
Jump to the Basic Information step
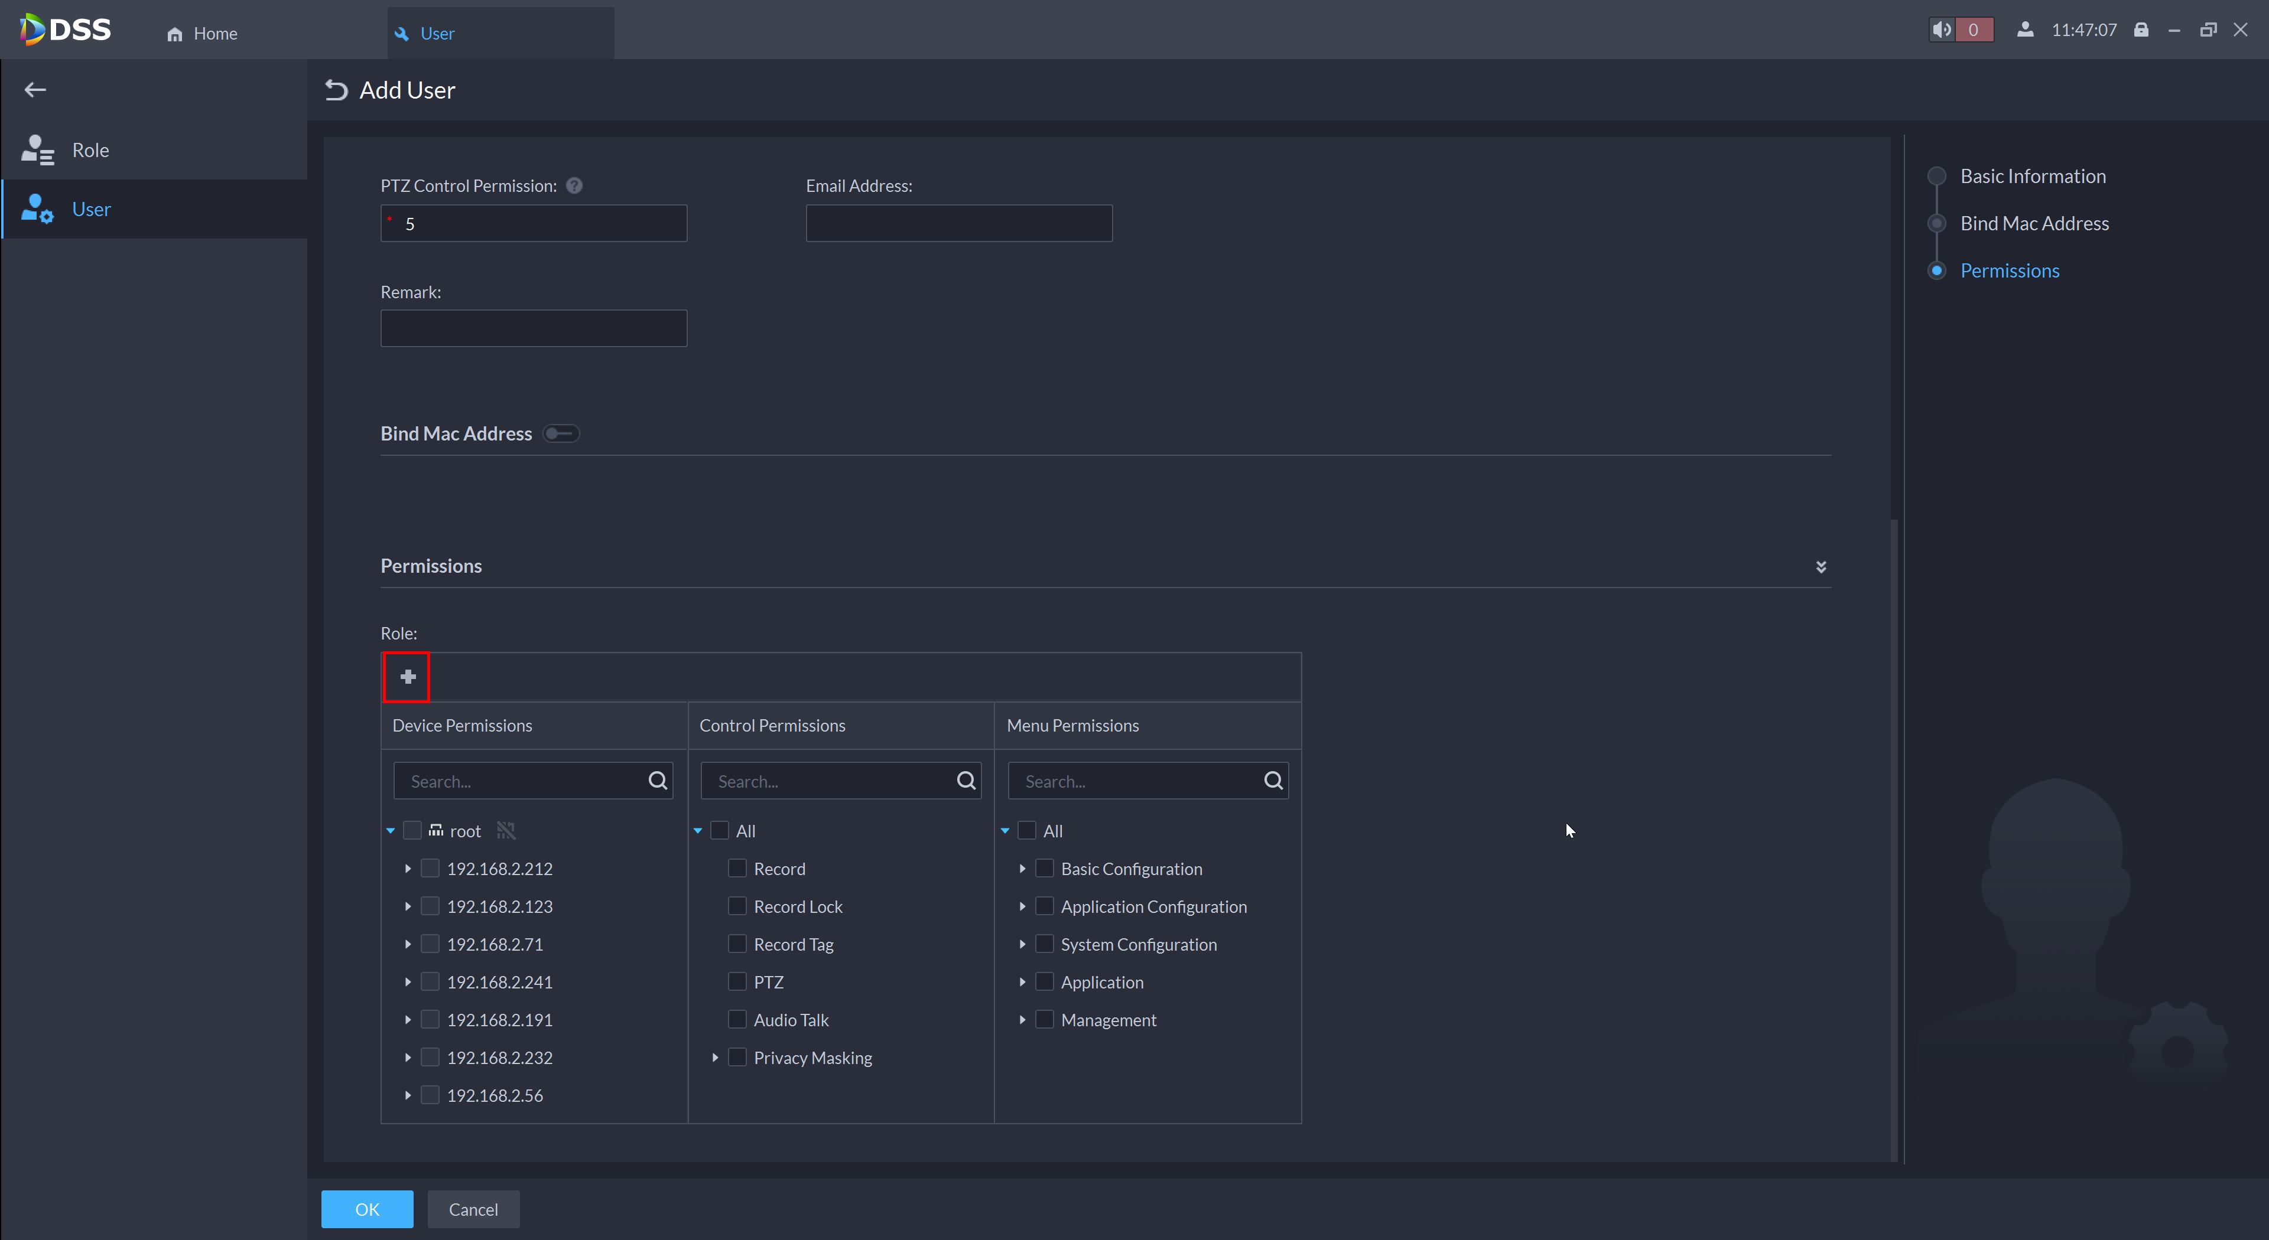point(2033,176)
